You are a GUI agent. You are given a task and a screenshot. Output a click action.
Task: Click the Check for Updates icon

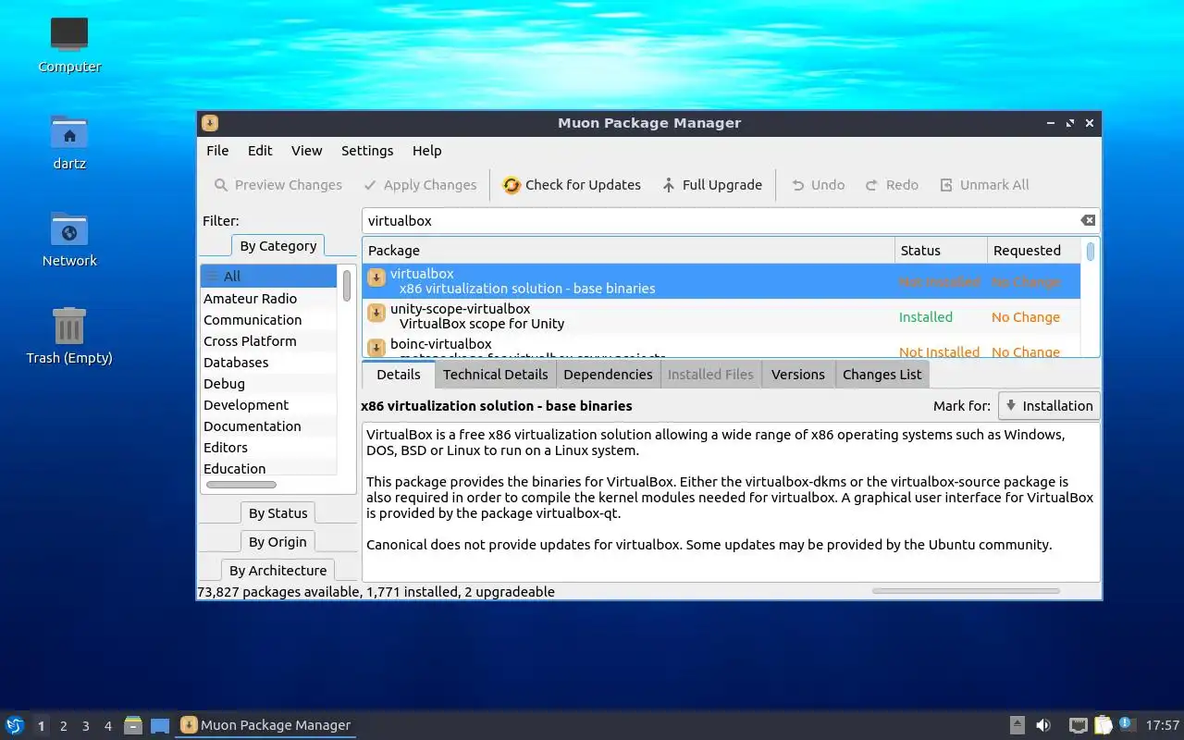[x=512, y=185]
